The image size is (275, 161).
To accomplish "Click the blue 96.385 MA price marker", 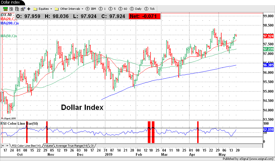I will click(x=268, y=65).
